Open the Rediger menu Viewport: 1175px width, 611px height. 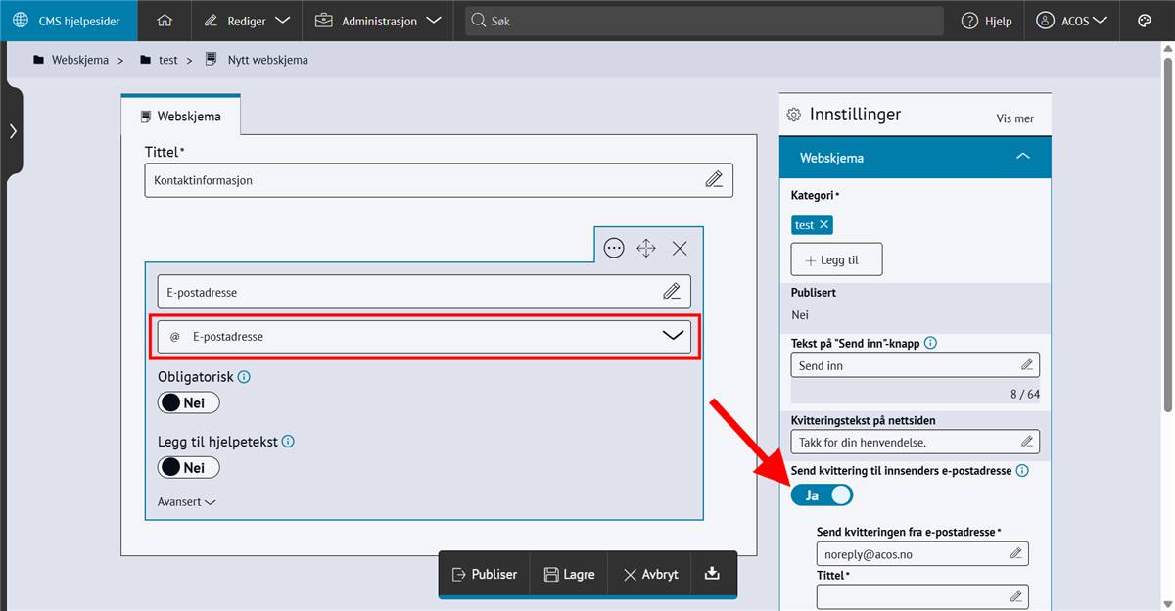[x=247, y=21]
